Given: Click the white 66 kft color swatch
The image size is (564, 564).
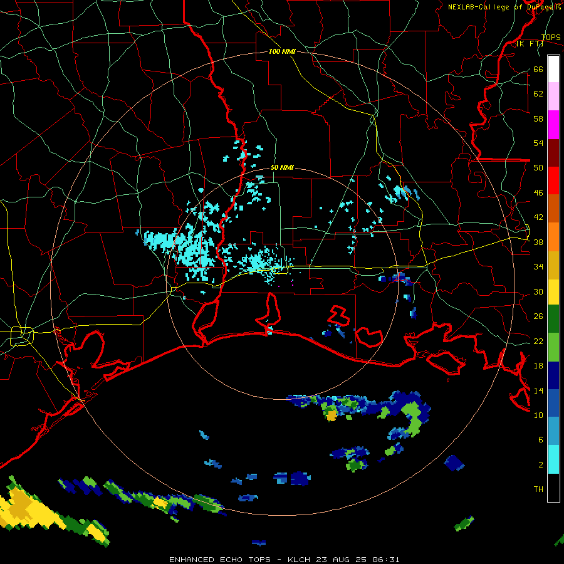Looking at the screenshot, I should [x=553, y=69].
